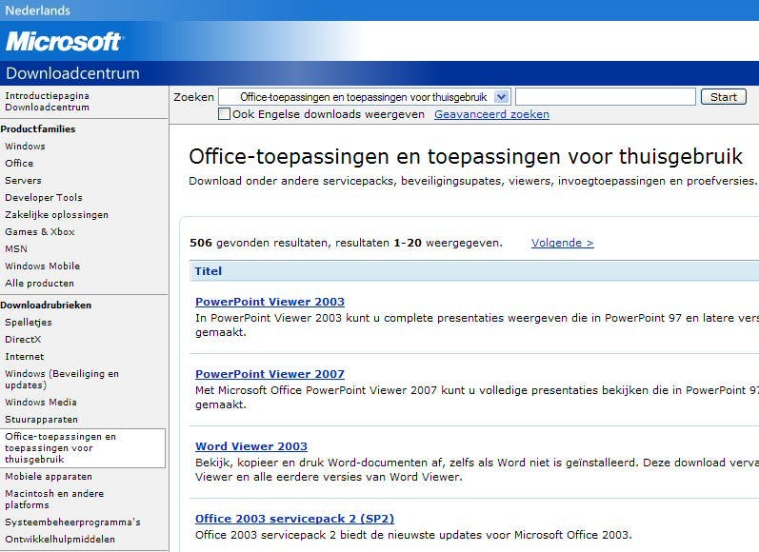
Task: Open Introductiepagina Downloadcentrum in sidebar
Action: tap(47, 102)
